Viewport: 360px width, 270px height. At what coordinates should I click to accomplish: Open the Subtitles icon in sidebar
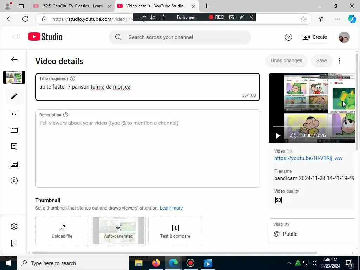pos(14,164)
